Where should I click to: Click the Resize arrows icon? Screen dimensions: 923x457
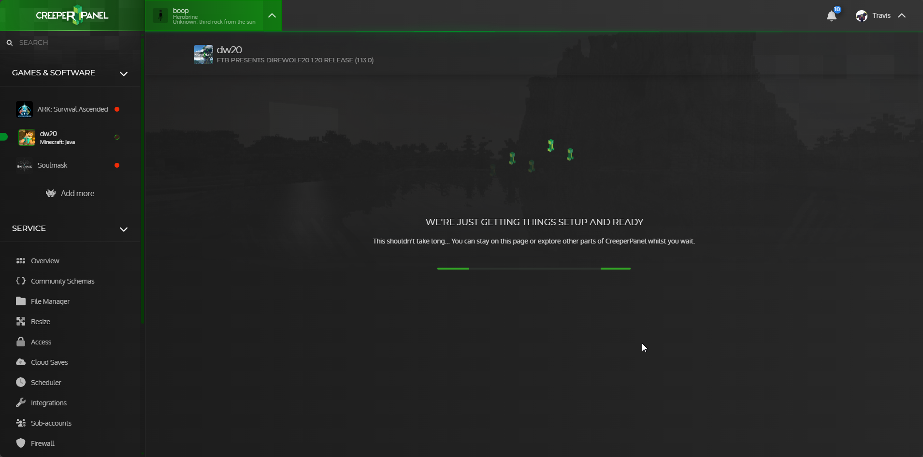21,321
